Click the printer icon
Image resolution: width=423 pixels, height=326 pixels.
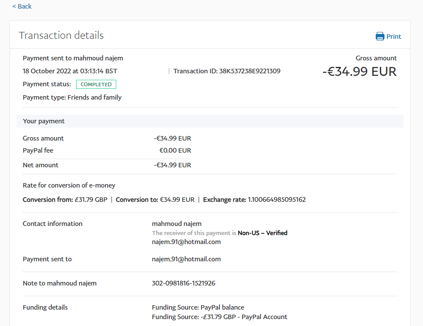[x=380, y=37]
